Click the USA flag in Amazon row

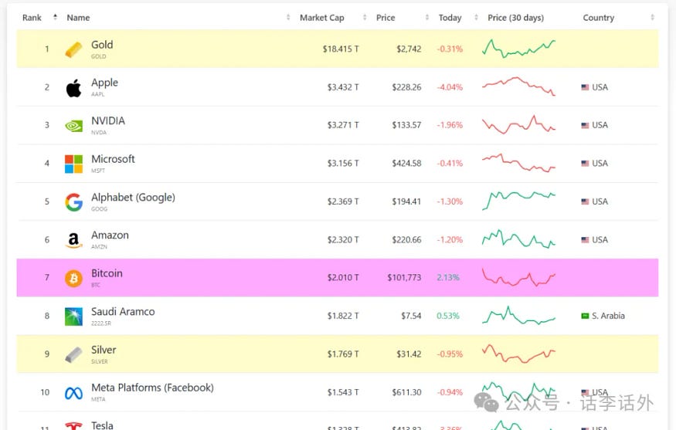585,239
